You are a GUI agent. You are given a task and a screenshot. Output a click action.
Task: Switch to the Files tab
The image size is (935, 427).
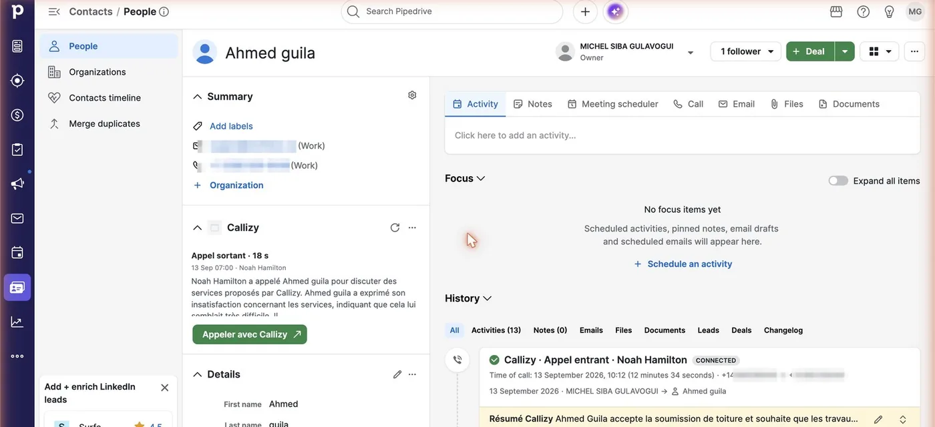[x=786, y=104]
